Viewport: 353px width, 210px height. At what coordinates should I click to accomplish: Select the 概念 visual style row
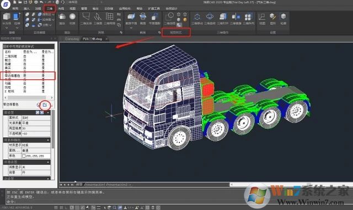coord(28,60)
